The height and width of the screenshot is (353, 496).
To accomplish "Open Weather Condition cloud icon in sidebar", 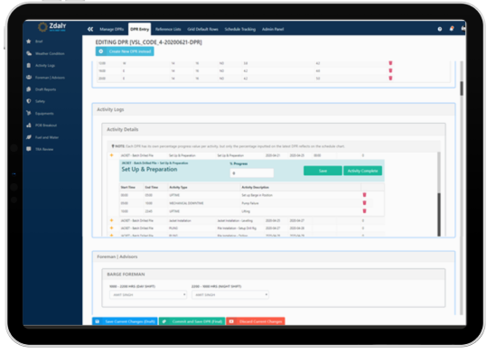I will [29, 53].
